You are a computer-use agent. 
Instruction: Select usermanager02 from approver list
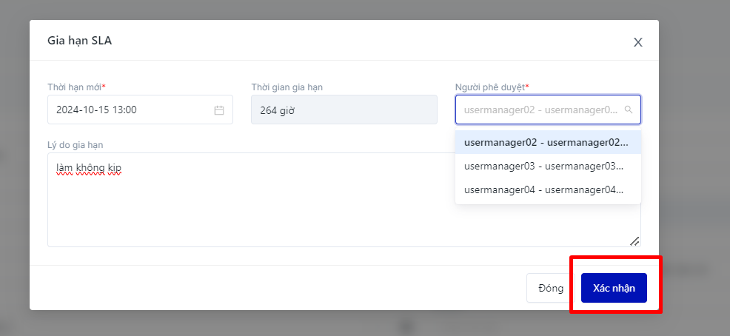(546, 142)
